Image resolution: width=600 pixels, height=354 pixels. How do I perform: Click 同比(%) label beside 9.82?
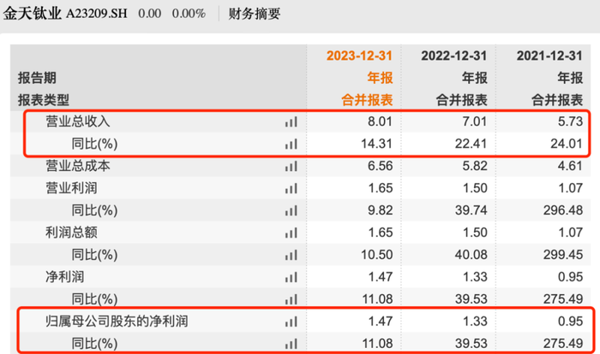pos(94,210)
